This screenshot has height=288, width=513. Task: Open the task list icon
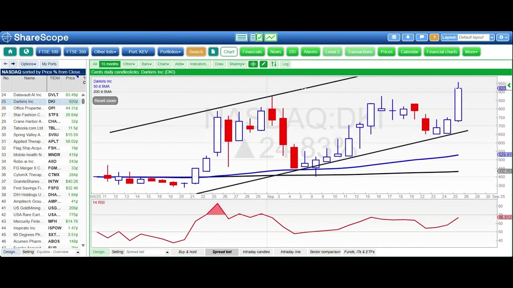point(394,37)
